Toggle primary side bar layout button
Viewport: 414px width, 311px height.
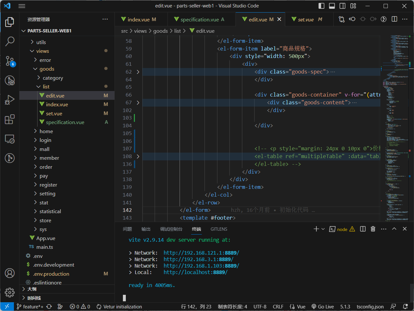321,6
